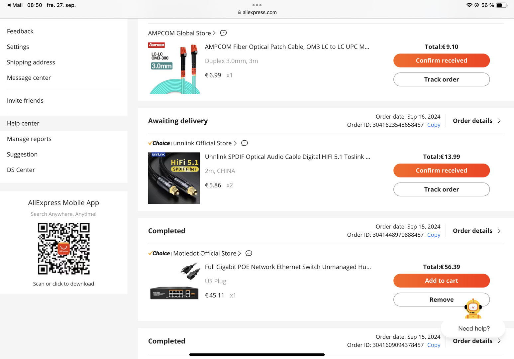Scan the AliExpress app QR code
Viewport: 514px width, 359px height.
63,249
